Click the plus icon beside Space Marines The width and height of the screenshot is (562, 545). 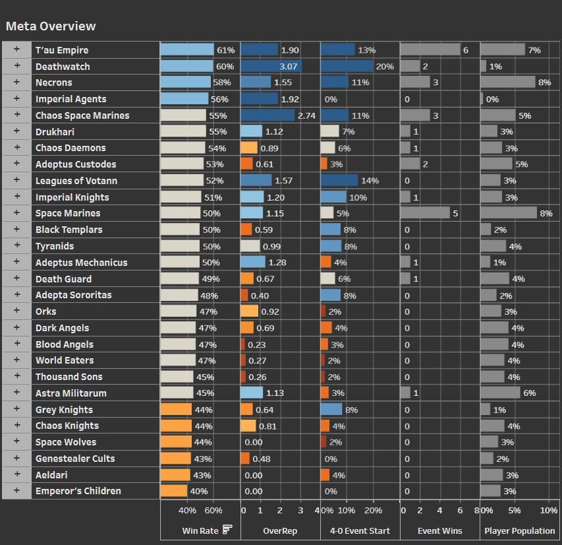[x=16, y=213]
